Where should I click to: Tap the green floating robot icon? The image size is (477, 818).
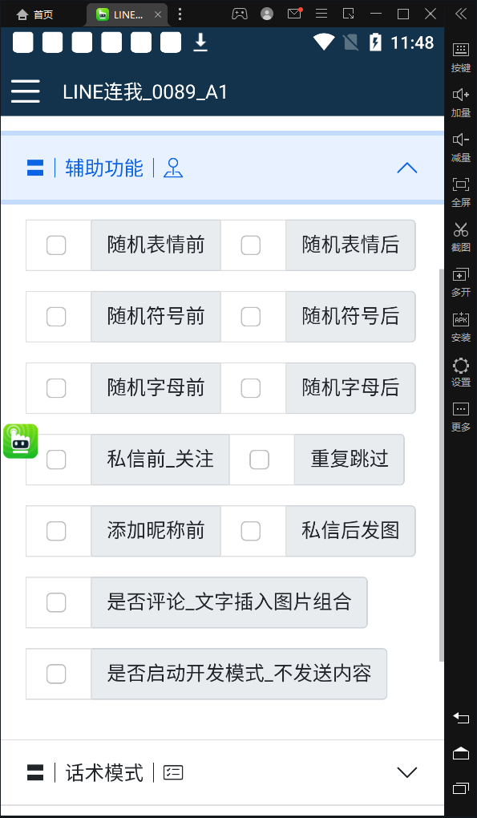tap(20, 441)
